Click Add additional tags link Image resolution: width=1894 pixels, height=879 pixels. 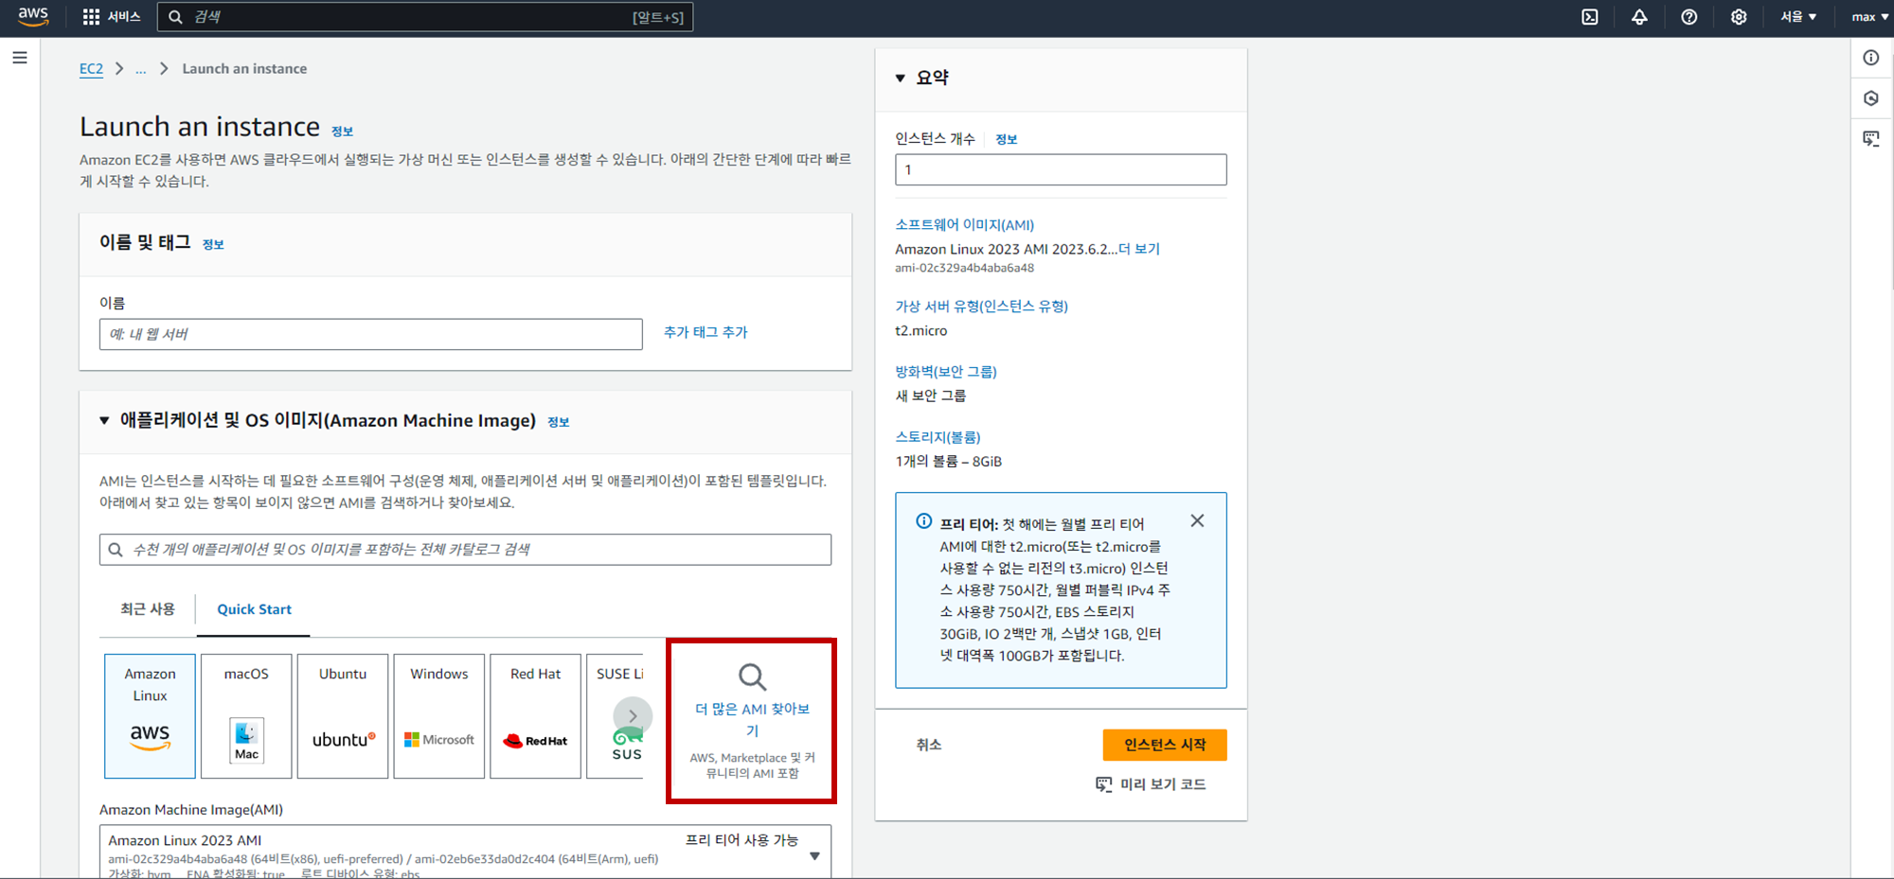706,332
